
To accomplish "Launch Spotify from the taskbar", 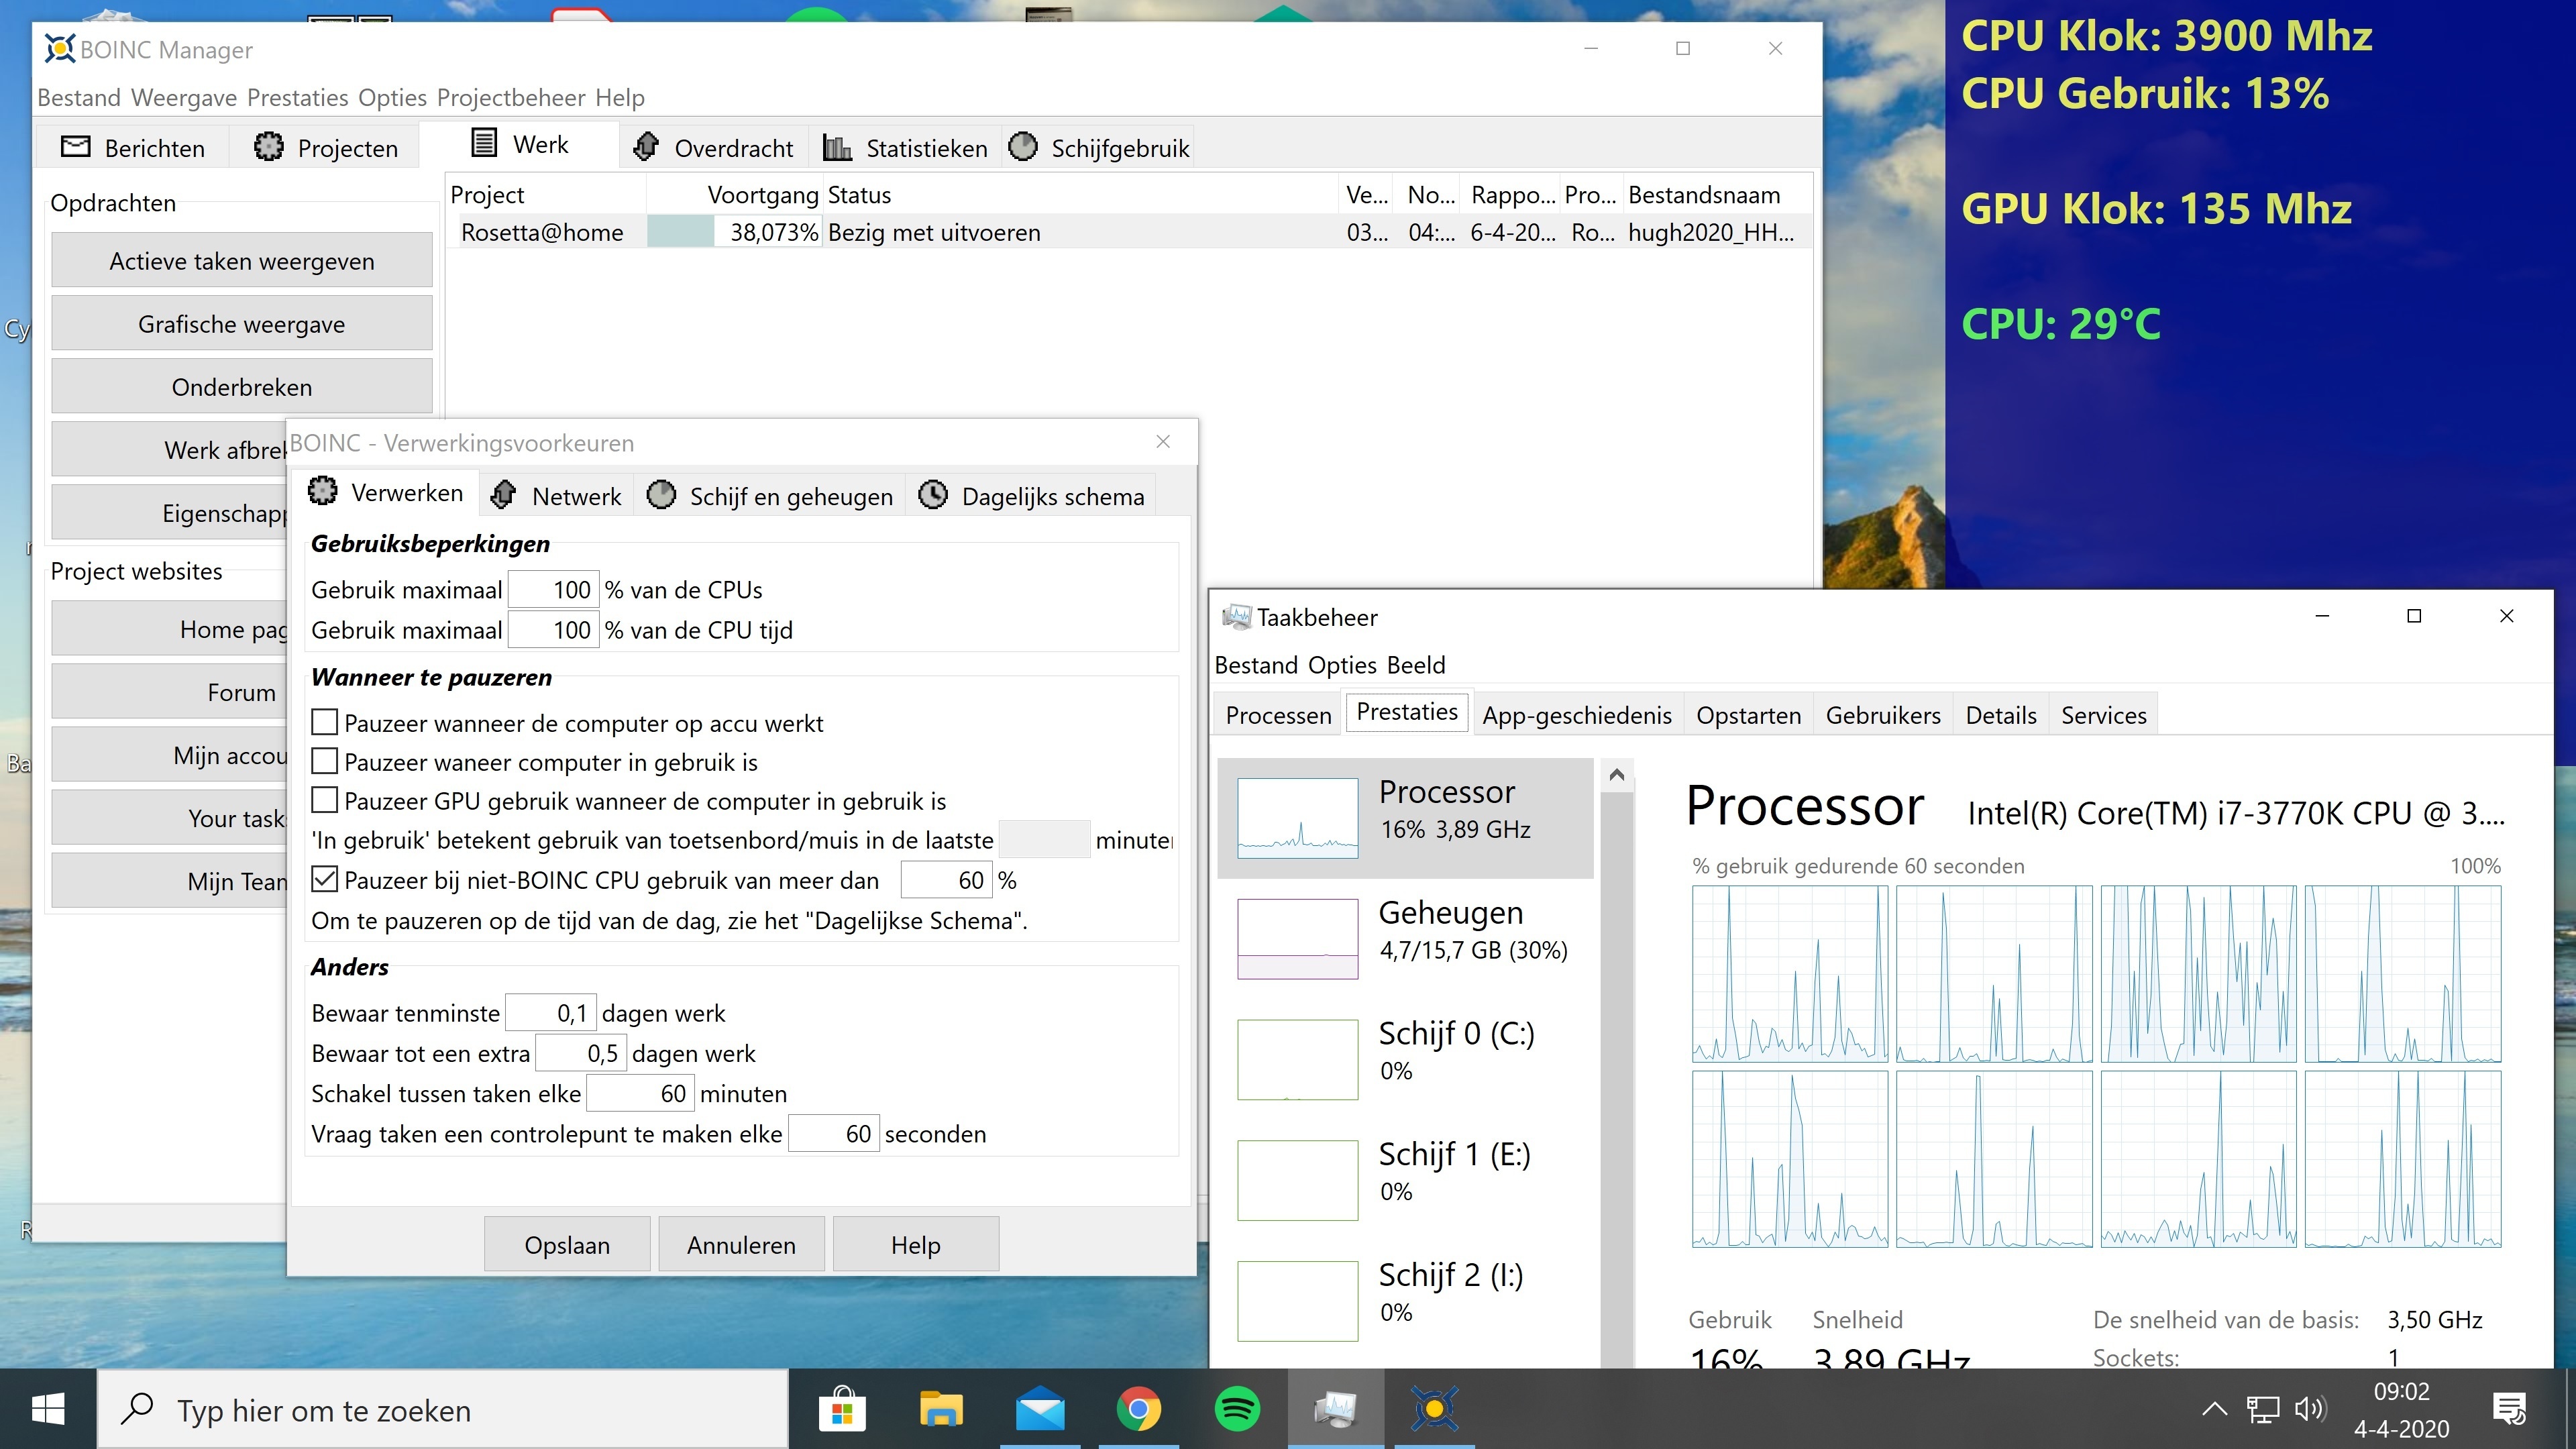I will point(1237,1409).
